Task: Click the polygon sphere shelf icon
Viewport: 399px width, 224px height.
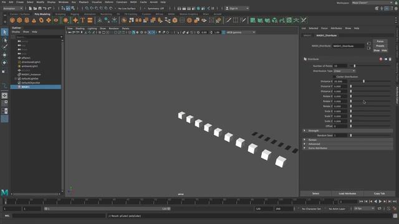Action: [12, 20]
